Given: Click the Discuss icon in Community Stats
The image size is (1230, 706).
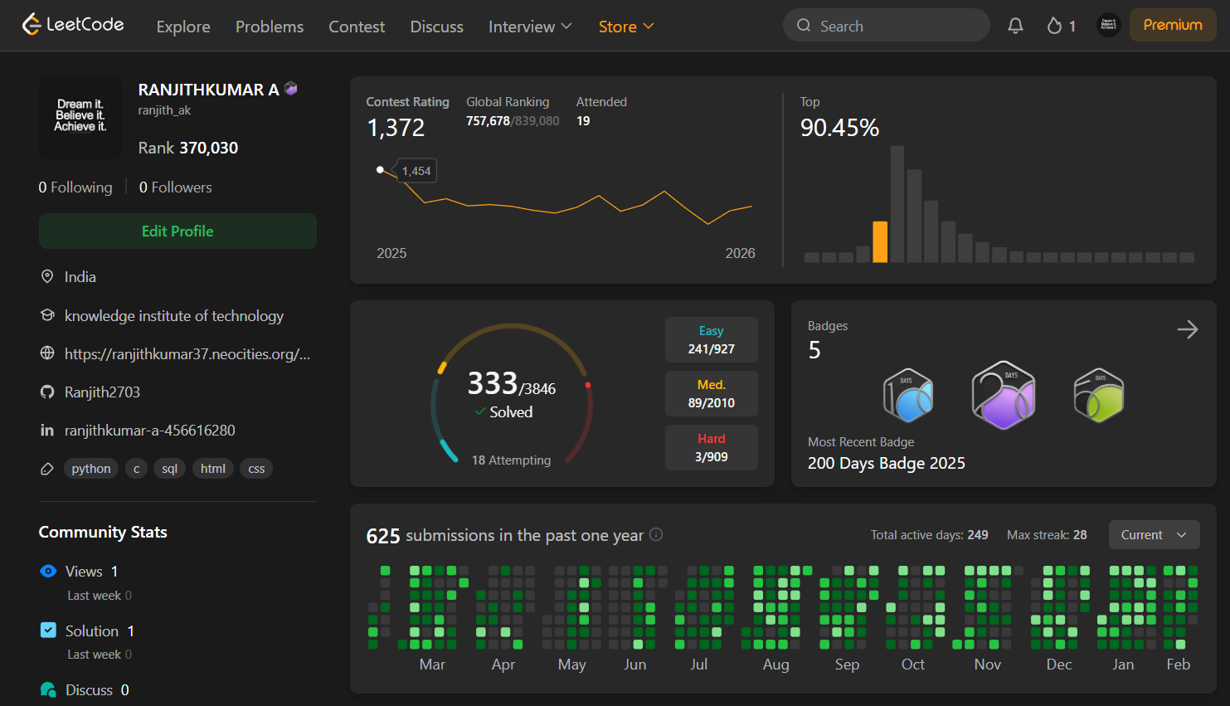Looking at the screenshot, I should pos(48,689).
